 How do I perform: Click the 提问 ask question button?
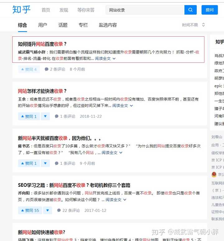tap(210, 10)
